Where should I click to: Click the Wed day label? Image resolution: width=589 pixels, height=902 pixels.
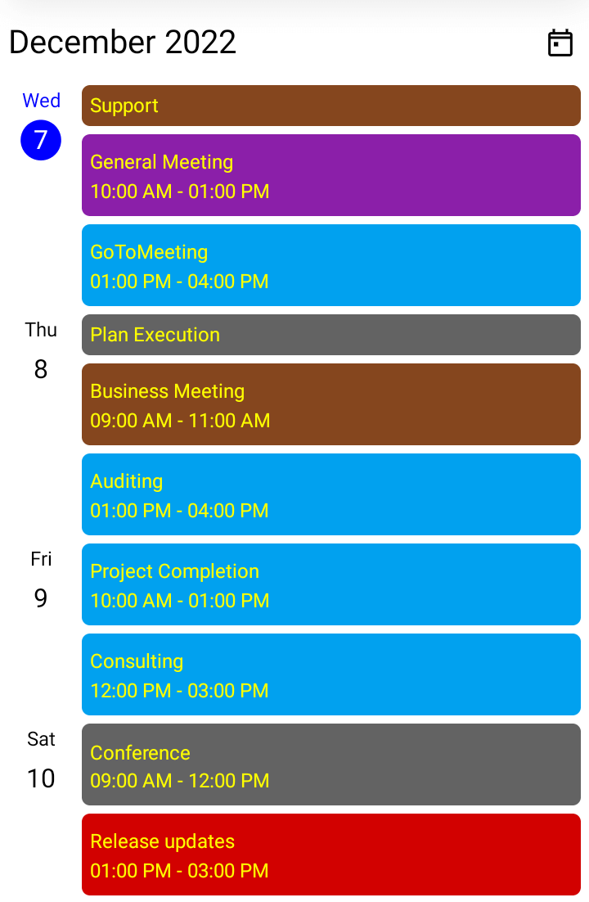[x=41, y=101]
